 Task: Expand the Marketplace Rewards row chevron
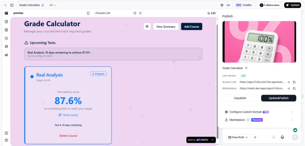tap(292, 120)
